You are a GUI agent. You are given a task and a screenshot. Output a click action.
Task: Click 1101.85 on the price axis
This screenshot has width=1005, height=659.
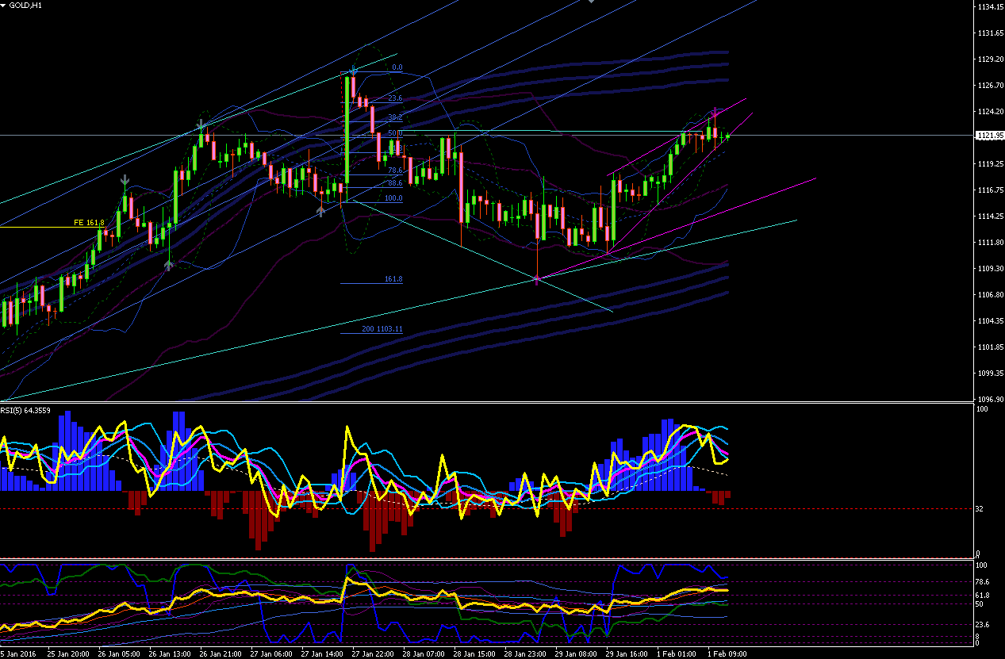989,347
